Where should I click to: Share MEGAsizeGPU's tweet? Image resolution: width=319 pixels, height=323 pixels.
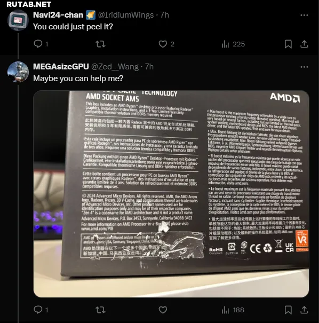tap(304, 310)
